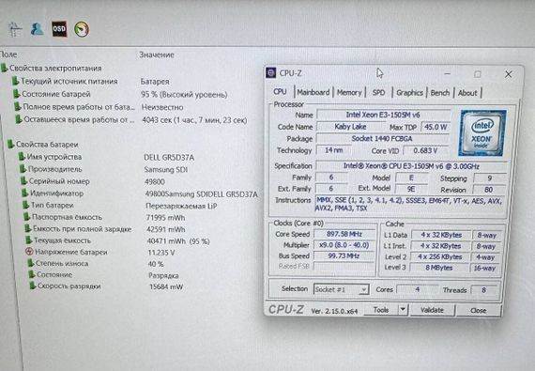Click the manufacturer value 'Samsung SDI'
This screenshot has width=535, height=371.
point(166,169)
